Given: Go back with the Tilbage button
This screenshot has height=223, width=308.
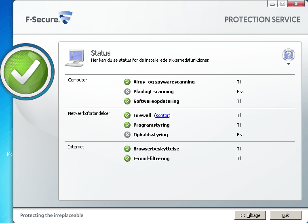Looking at the screenshot, I should (x=250, y=215).
